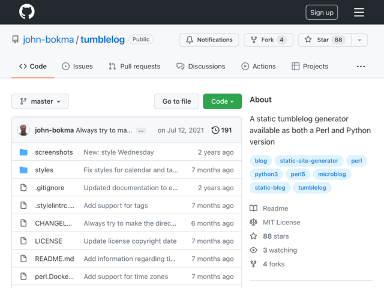Open the 'New: style Wednesday' commit
Viewport: 384px width, 288px height.
119,152
